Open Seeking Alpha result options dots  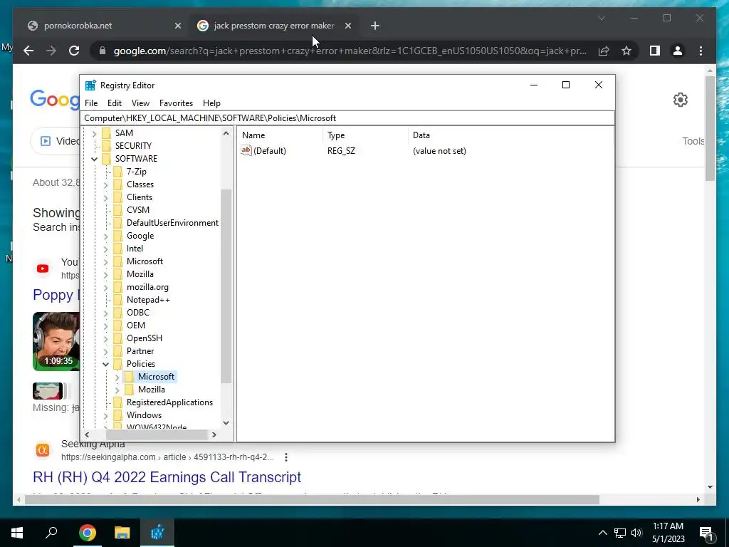(x=286, y=457)
